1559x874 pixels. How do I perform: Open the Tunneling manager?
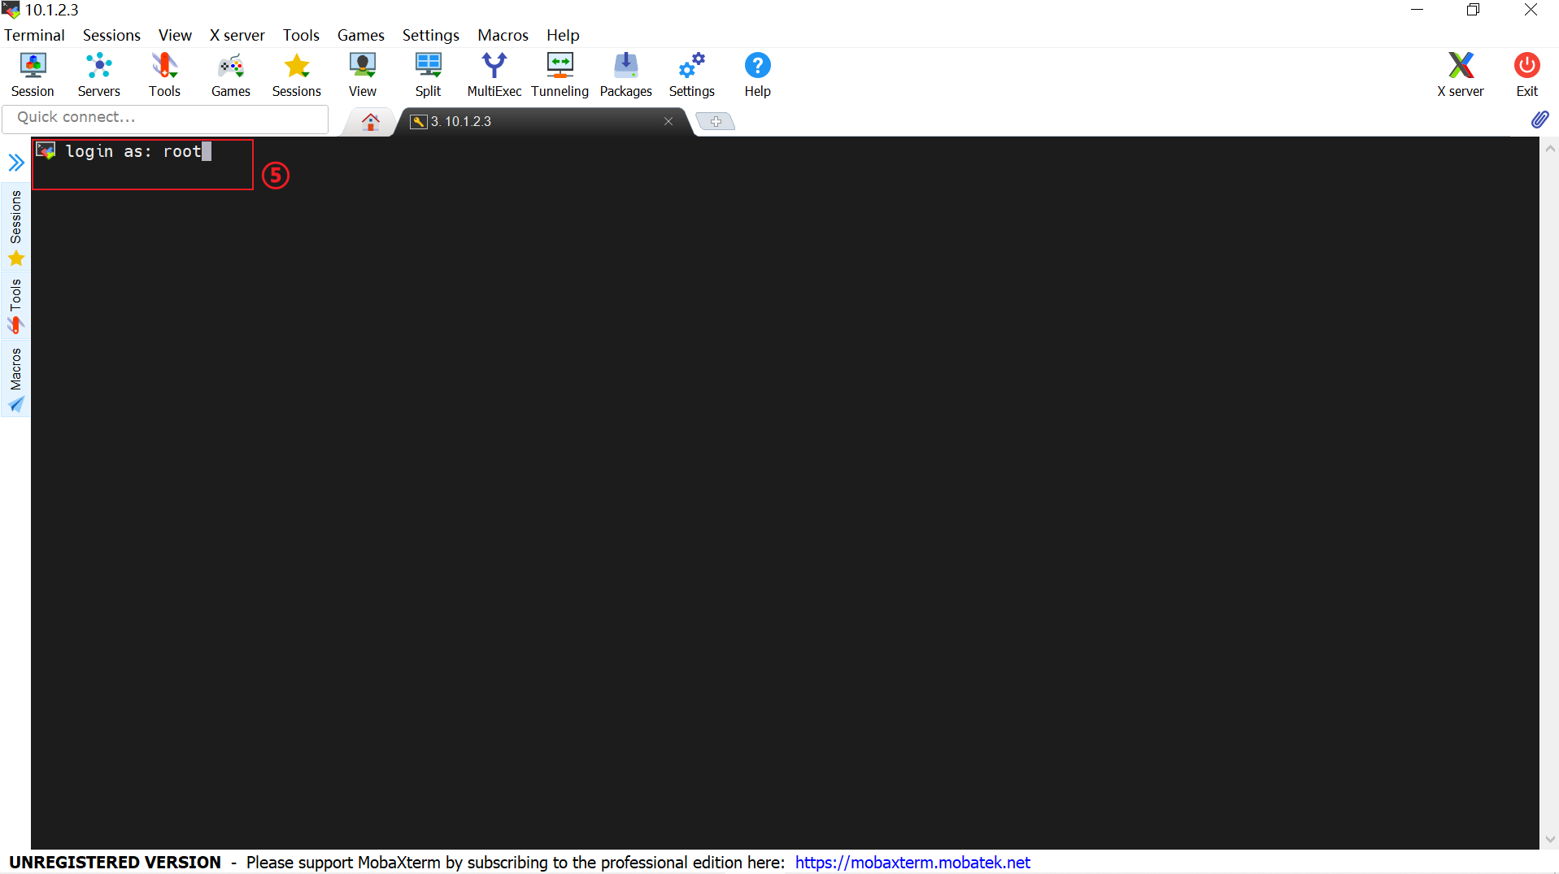[560, 75]
